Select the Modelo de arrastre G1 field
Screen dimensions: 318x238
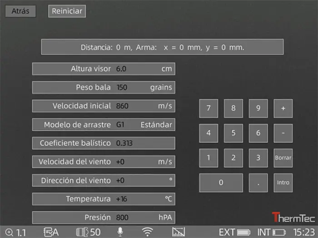(x=104, y=125)
